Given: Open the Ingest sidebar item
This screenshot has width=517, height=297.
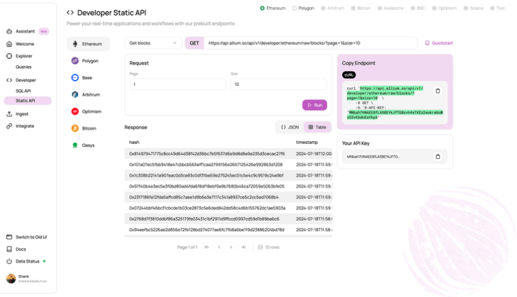Looking at the screenshot, I should tap(22, 114).
